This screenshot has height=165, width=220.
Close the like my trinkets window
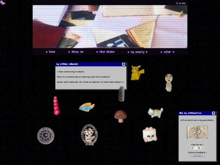click(x=213, y=113)
